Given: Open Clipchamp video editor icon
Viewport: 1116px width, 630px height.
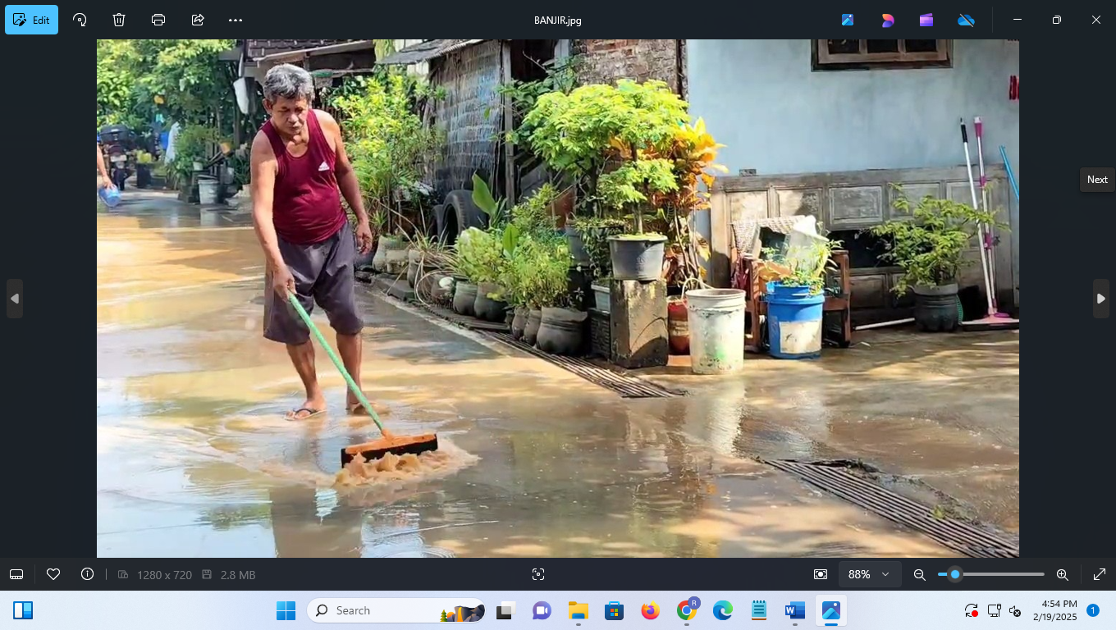Looking at the screenshot, I should [x=926, y=20].
